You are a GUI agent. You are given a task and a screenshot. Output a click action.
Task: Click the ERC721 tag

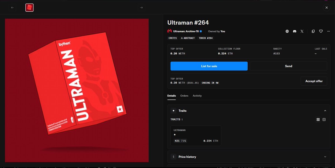pyautogui.click(x=173, y=38)
